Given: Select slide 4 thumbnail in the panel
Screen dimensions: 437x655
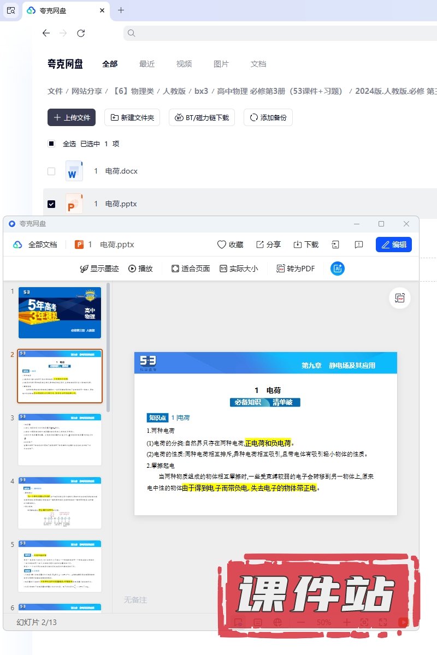Looking at the screenshot, I should pos(60,502).
